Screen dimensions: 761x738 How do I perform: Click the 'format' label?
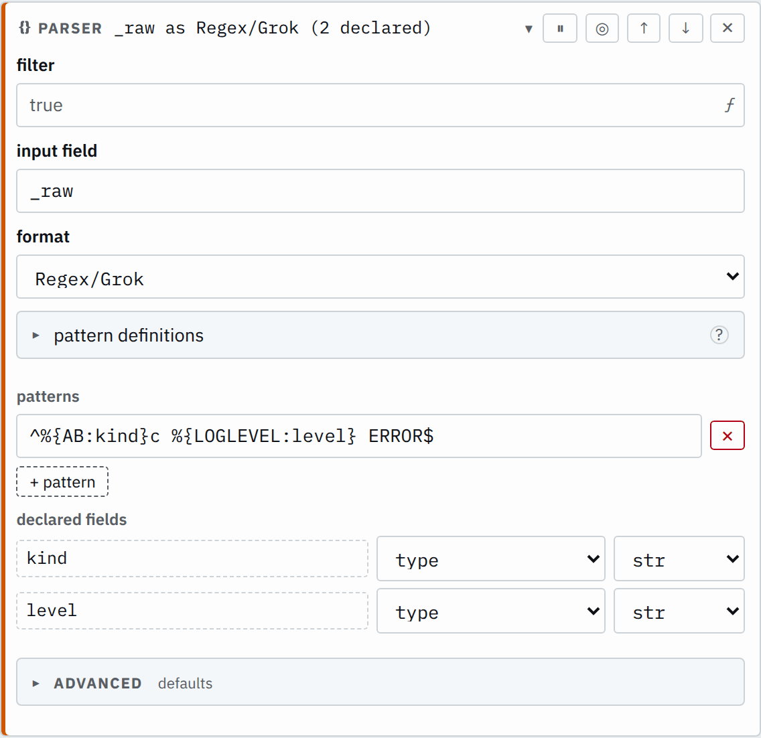pyautogui.click(x=43, y=237)
